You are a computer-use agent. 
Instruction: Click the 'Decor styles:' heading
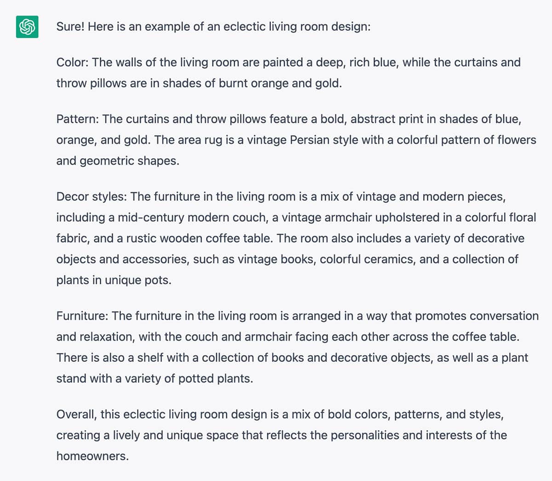coord(92,197)
